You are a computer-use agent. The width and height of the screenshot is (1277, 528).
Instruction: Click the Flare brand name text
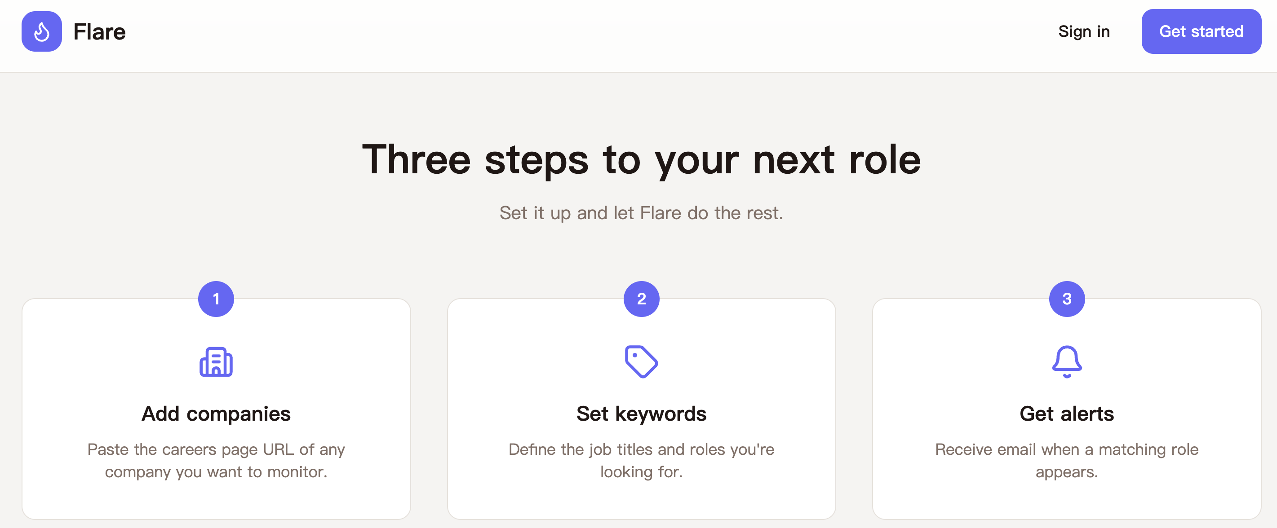click(x=100, y=32)
